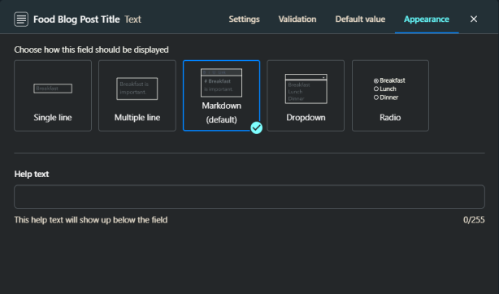The height and width of the screenshot is (294, 499).
Task: Click 'This help text will show up below the field'
Action: [x=91, y=220]
